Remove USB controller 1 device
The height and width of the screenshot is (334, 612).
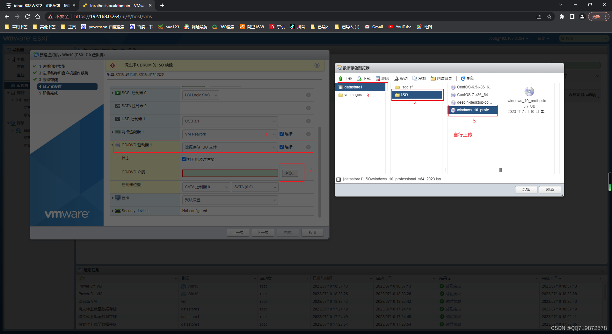[308, 121]
